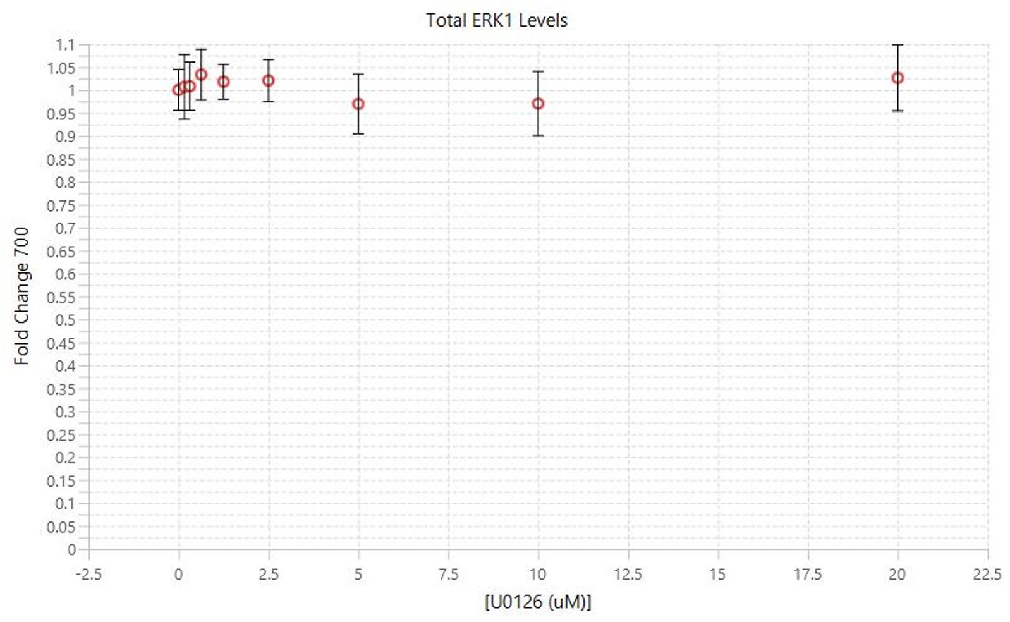Click x-axis tick label 17.5
Screen dimensions: 1010x622
tap(808, 574)
